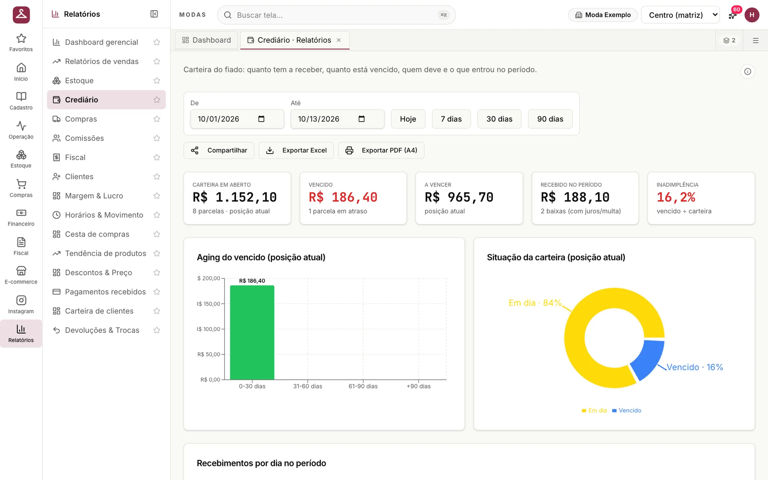
Task: Open the hamburger menu at tab bar
Action: point(756,40)
